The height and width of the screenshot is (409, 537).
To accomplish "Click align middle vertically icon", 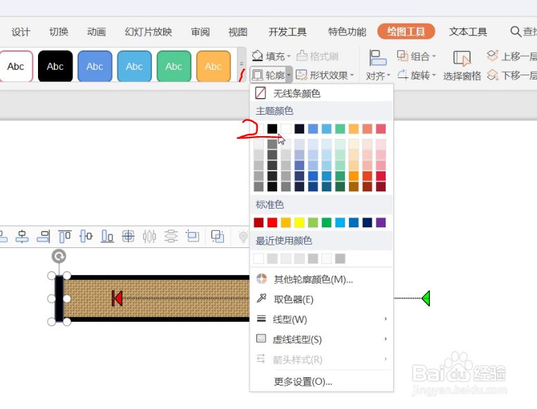I will (86, 236).
